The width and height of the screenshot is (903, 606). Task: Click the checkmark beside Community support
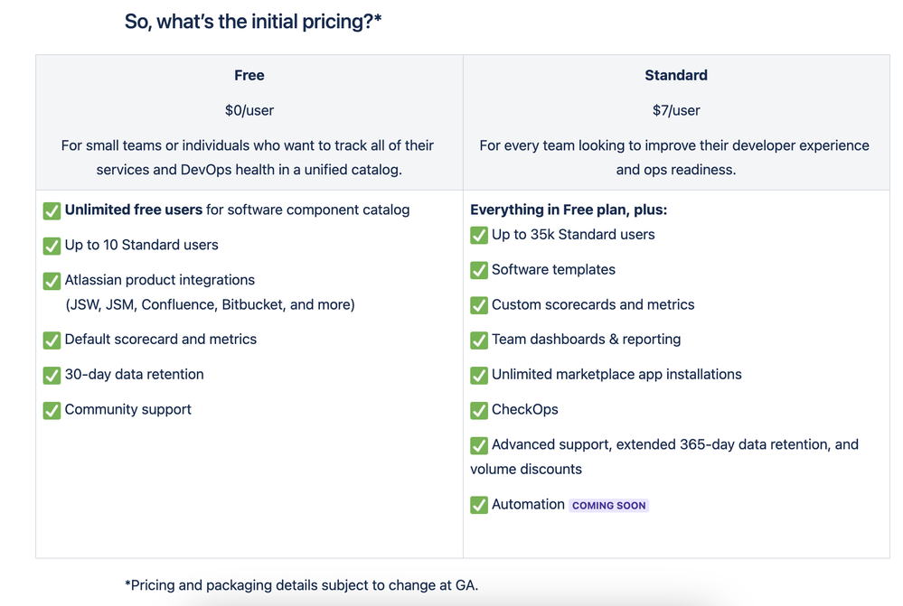52,410
